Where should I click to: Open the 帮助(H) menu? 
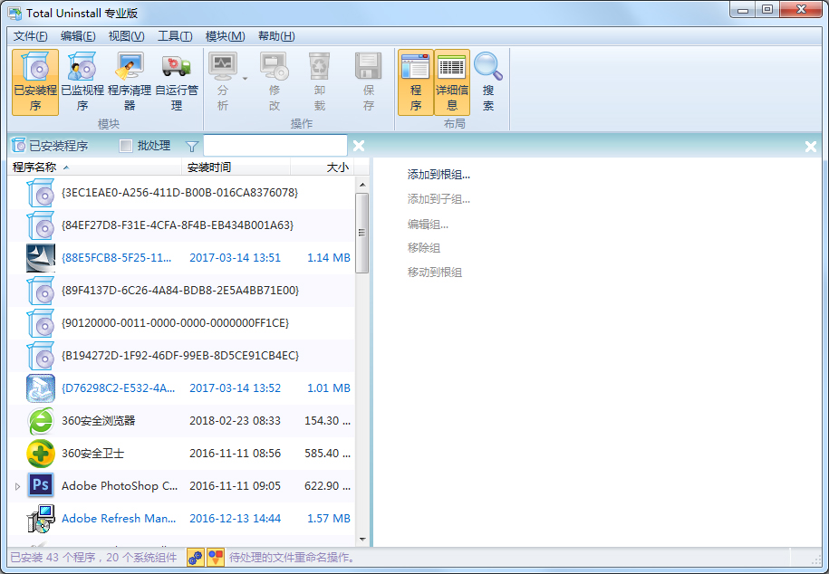pos(276,36)
